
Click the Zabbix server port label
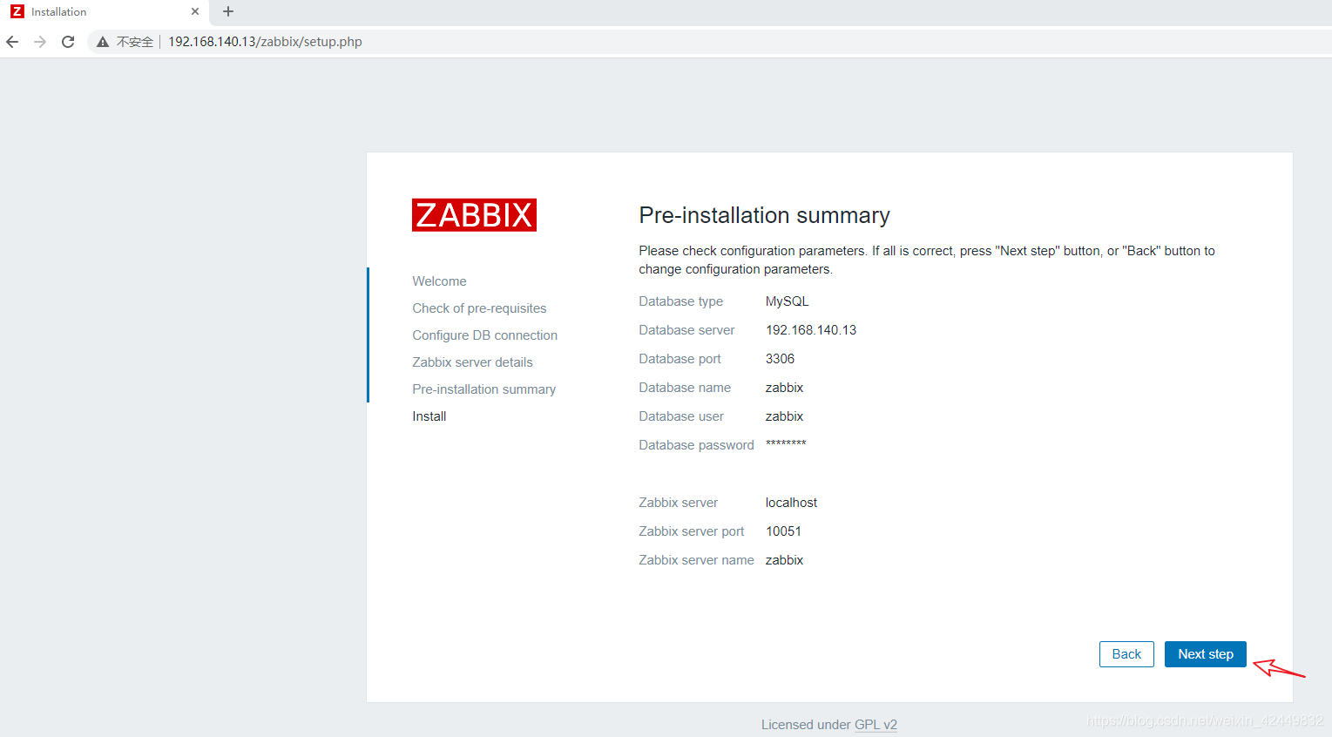click(x=691, y=531)
